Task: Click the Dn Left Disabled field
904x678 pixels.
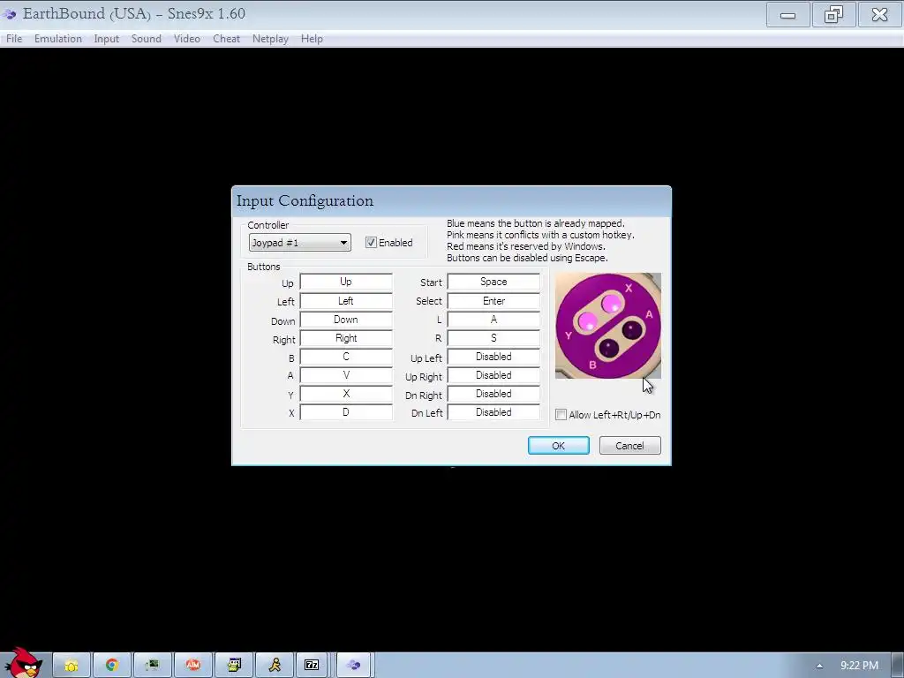Action: [x=493, y=412]
